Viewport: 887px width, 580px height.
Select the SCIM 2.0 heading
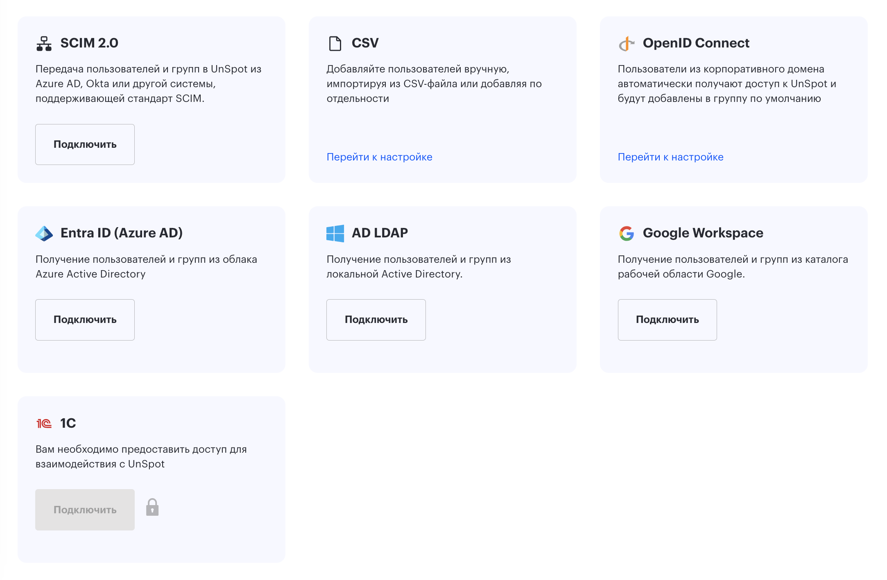(89, 43)
